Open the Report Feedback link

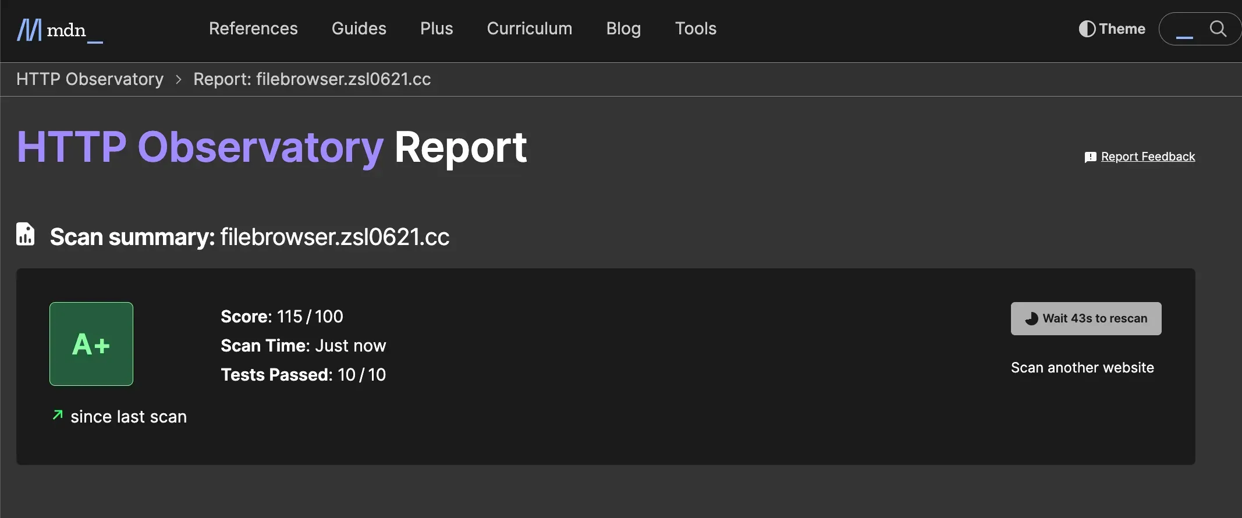(1148, 157)
